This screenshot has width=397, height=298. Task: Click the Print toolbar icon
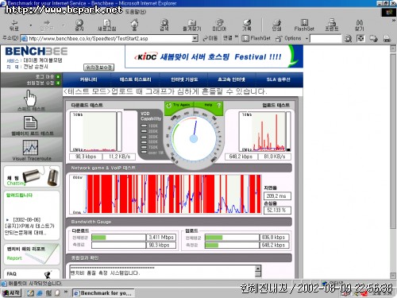[276, 25]
